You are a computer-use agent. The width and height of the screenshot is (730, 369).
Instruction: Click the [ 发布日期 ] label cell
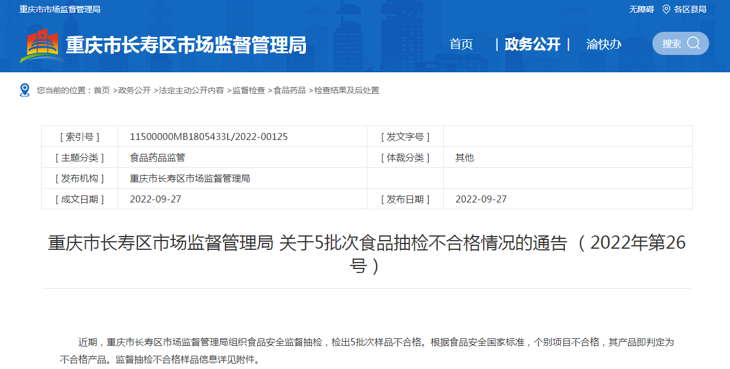pos(406,199)
